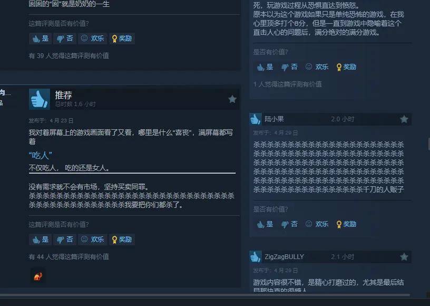Click star icon in 推荐 review header

click(x=232, y=99)
